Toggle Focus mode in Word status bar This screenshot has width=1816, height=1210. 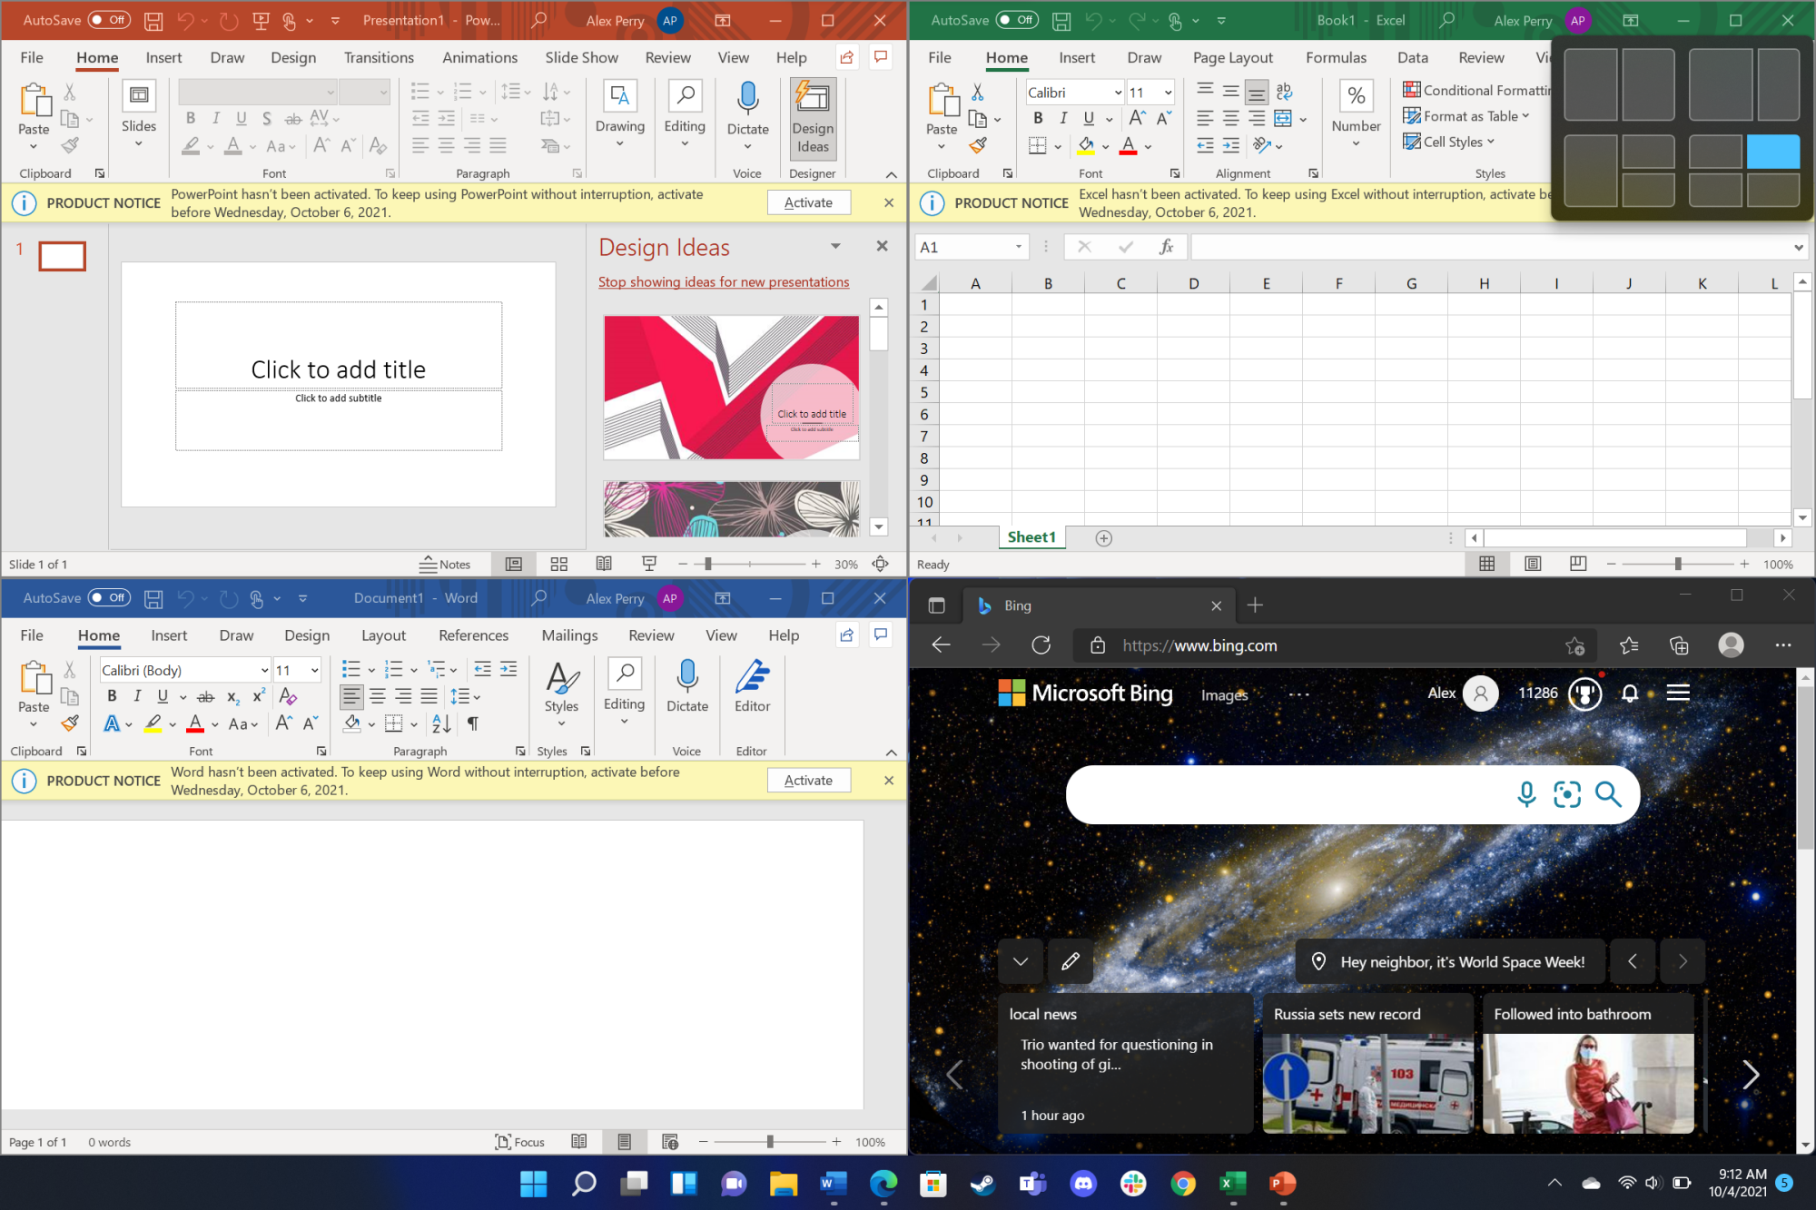click(x=519, y=1142)
